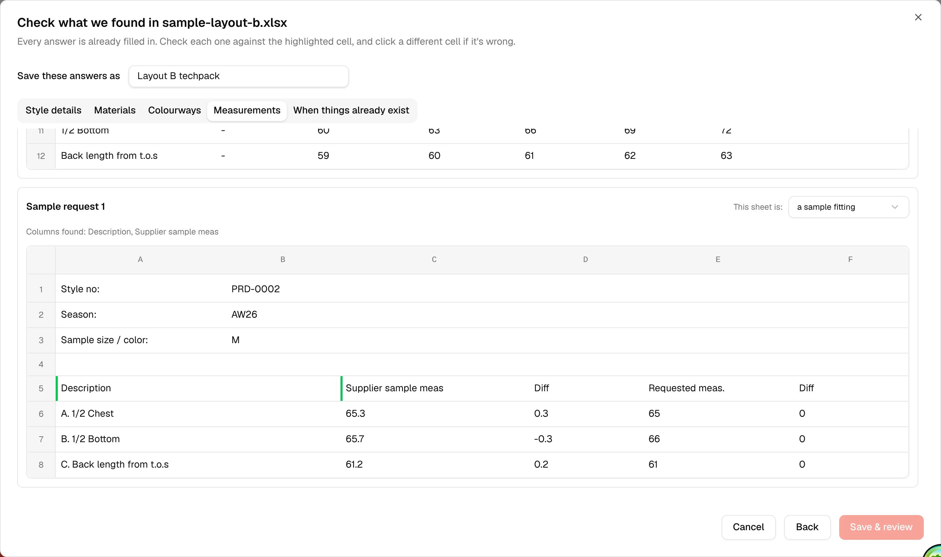Click the Cancel button
This screenshot has height=557, width=941.
coord(748,527)
